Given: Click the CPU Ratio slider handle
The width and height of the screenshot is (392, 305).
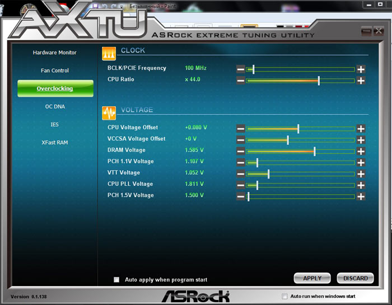Looking at the screenshot, I should tap(319, 81).
